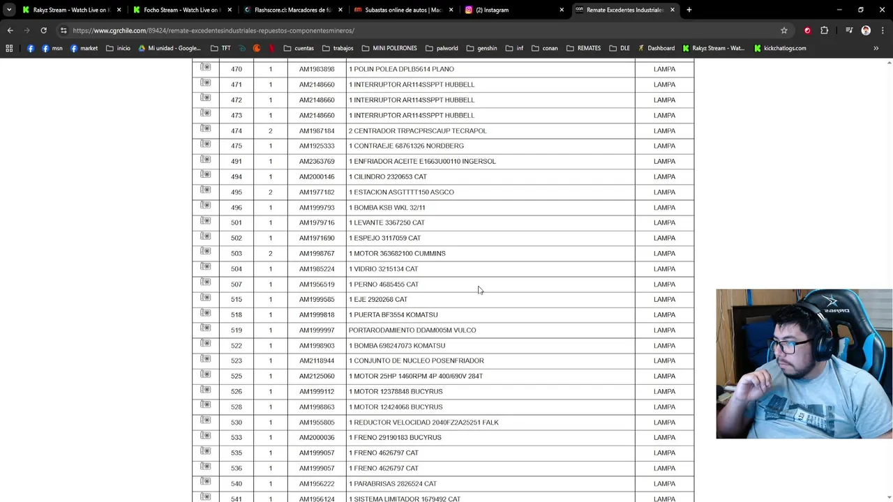Open photo icon for lot 491
The height and width of the screenshot is (502, 893).
(205, 159)
